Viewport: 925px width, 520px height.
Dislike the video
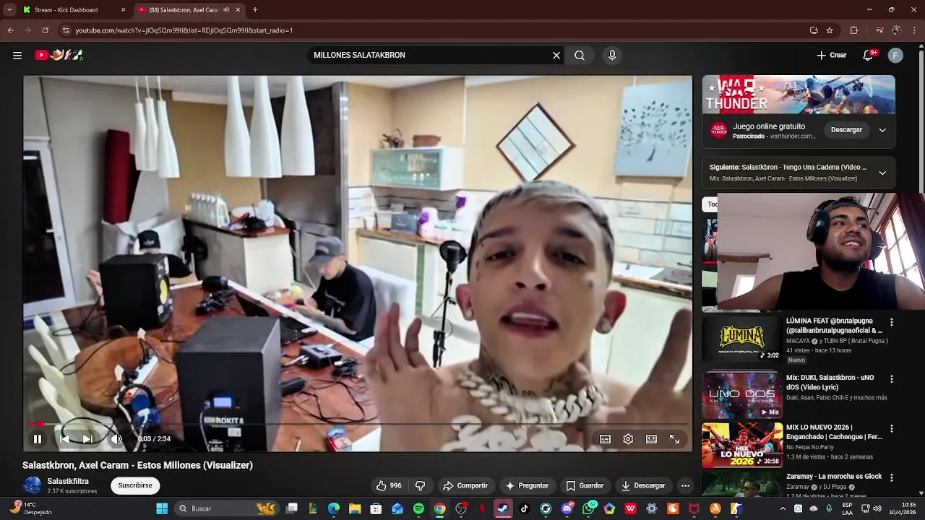coord(420,485)
